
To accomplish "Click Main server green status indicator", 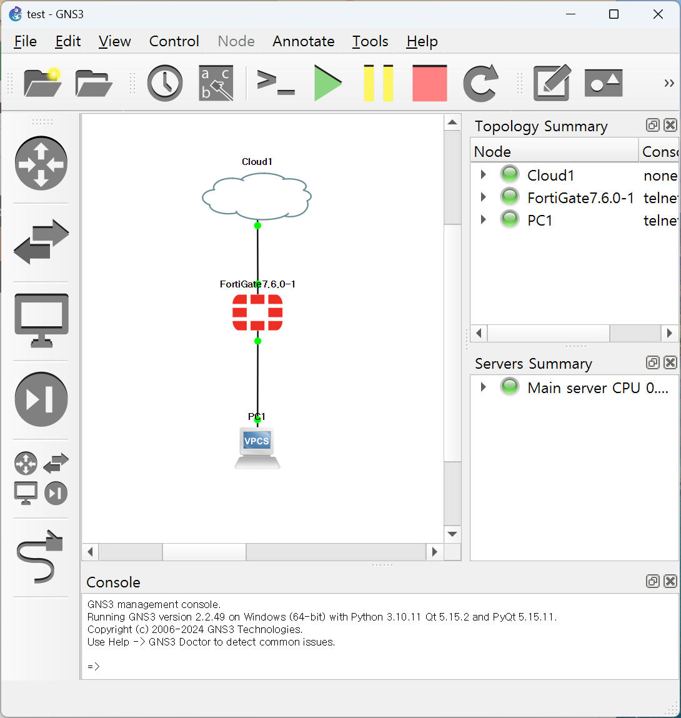I will click(x=509, y=387).
